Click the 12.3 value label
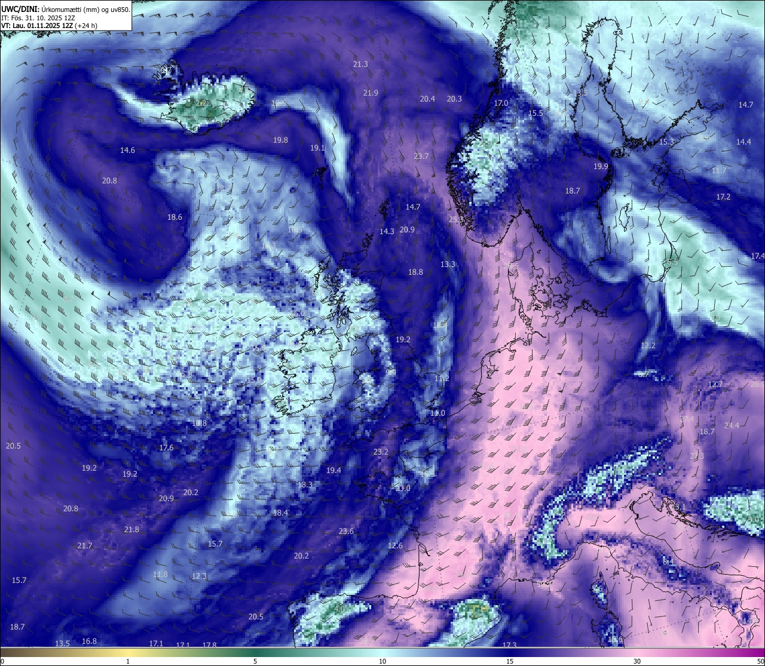The width and height of the screenshot is (765, 666). tap(199, 576)
